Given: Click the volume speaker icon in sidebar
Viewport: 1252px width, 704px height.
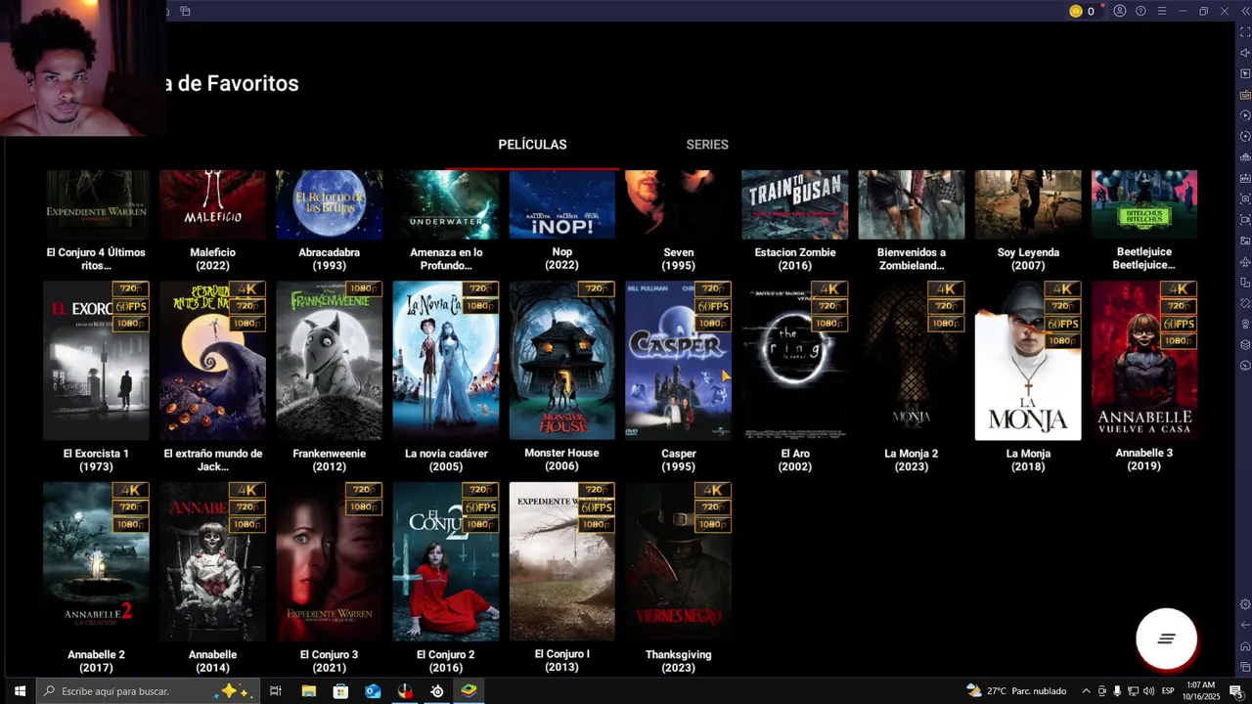Looking at the screenshot, I should 1245,53.
